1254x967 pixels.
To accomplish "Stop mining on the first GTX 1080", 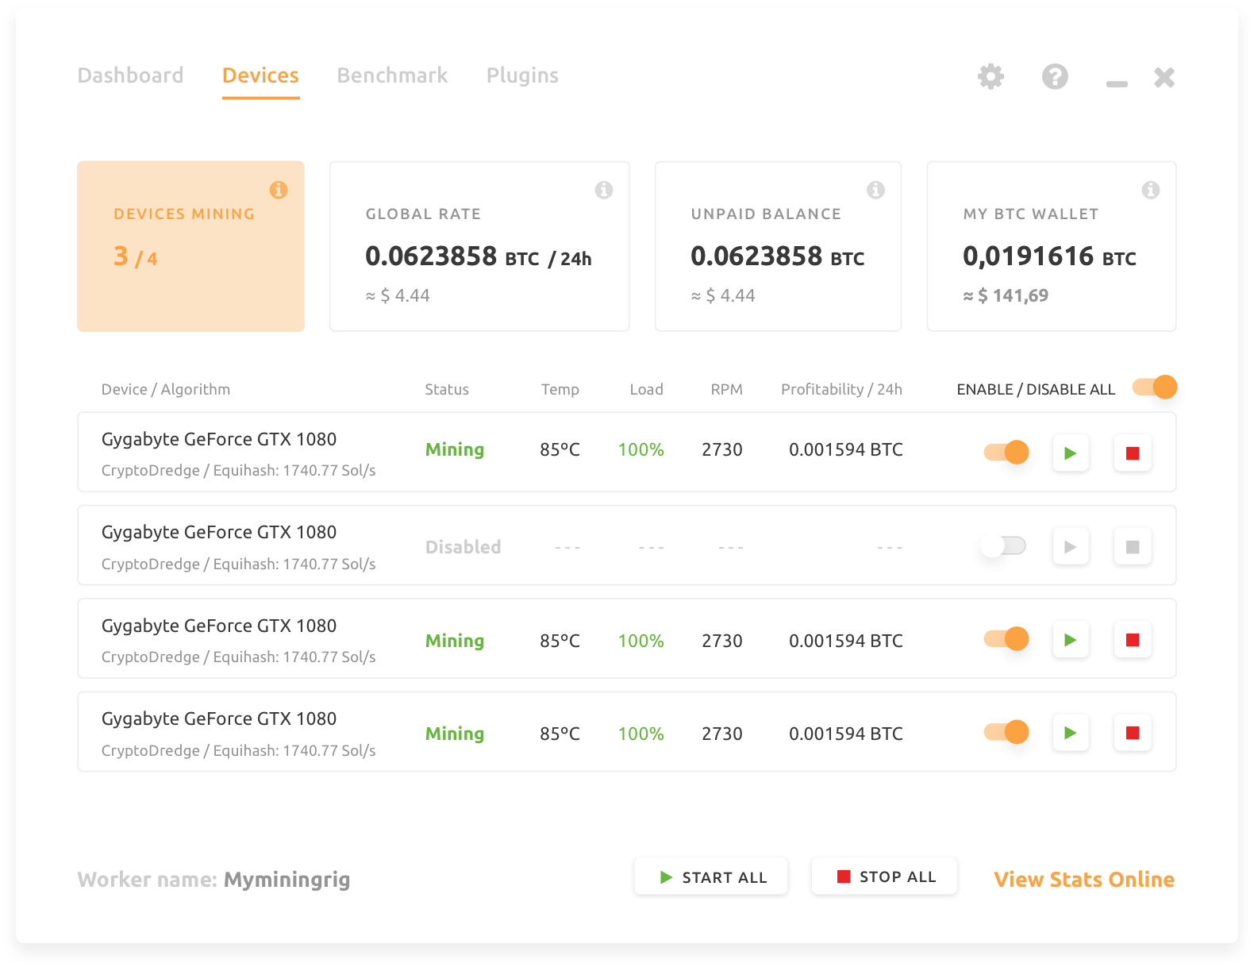I will (1133, 453).
